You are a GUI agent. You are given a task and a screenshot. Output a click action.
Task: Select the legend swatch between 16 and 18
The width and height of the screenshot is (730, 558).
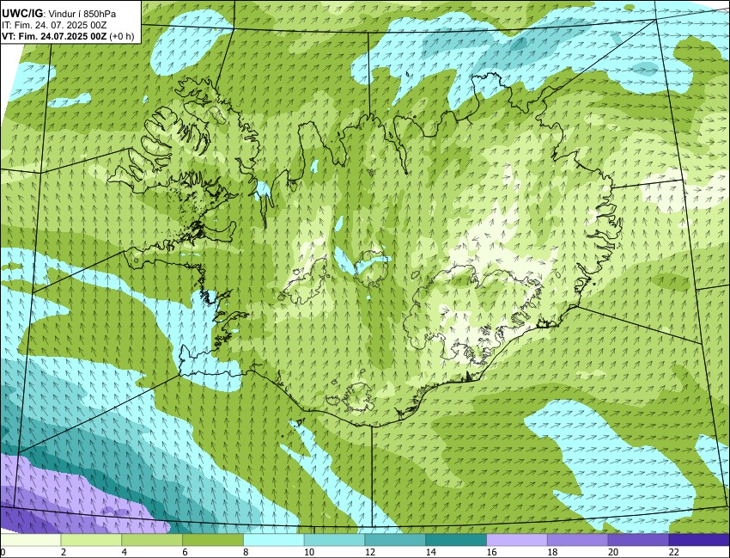517,540
